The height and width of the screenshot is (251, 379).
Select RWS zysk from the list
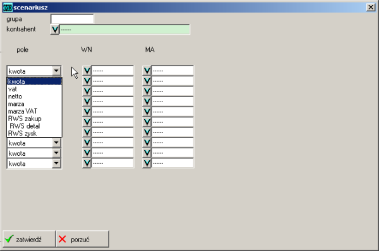34,134
